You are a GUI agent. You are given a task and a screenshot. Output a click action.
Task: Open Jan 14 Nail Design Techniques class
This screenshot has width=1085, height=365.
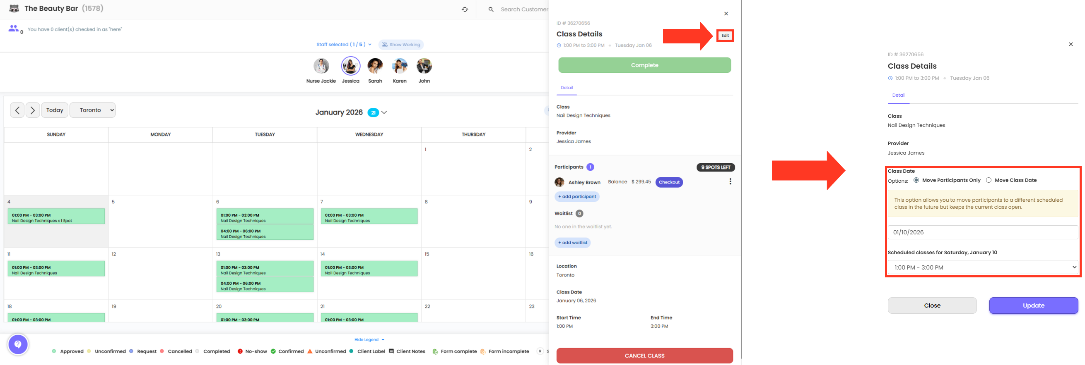(369, 269)
